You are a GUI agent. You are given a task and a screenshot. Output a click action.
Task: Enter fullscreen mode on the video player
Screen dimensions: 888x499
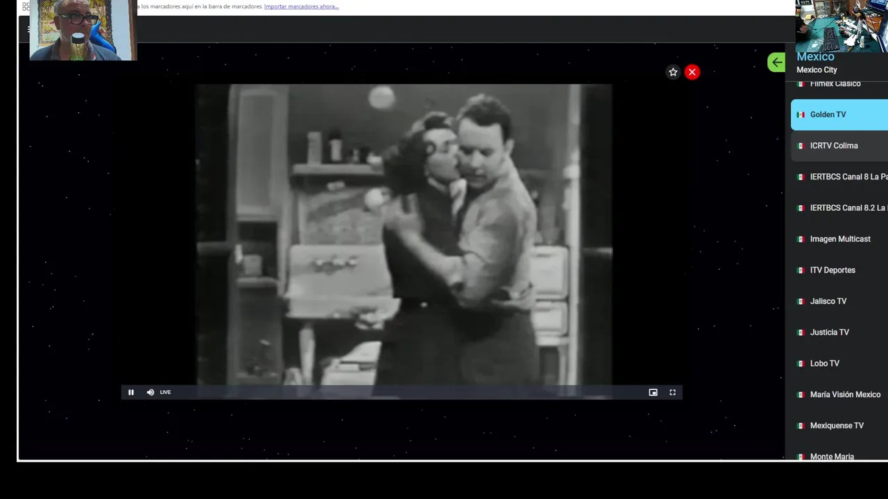coord(672,392)
